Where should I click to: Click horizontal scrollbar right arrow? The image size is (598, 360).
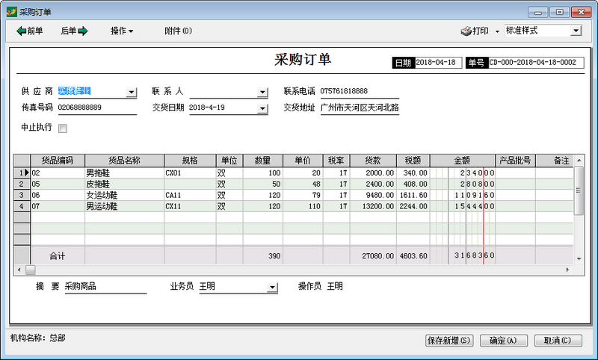[x=567, y=270]
